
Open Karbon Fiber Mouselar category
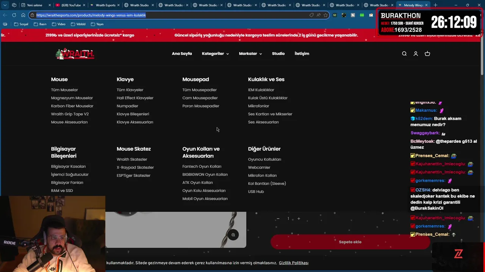pos(72,106)
